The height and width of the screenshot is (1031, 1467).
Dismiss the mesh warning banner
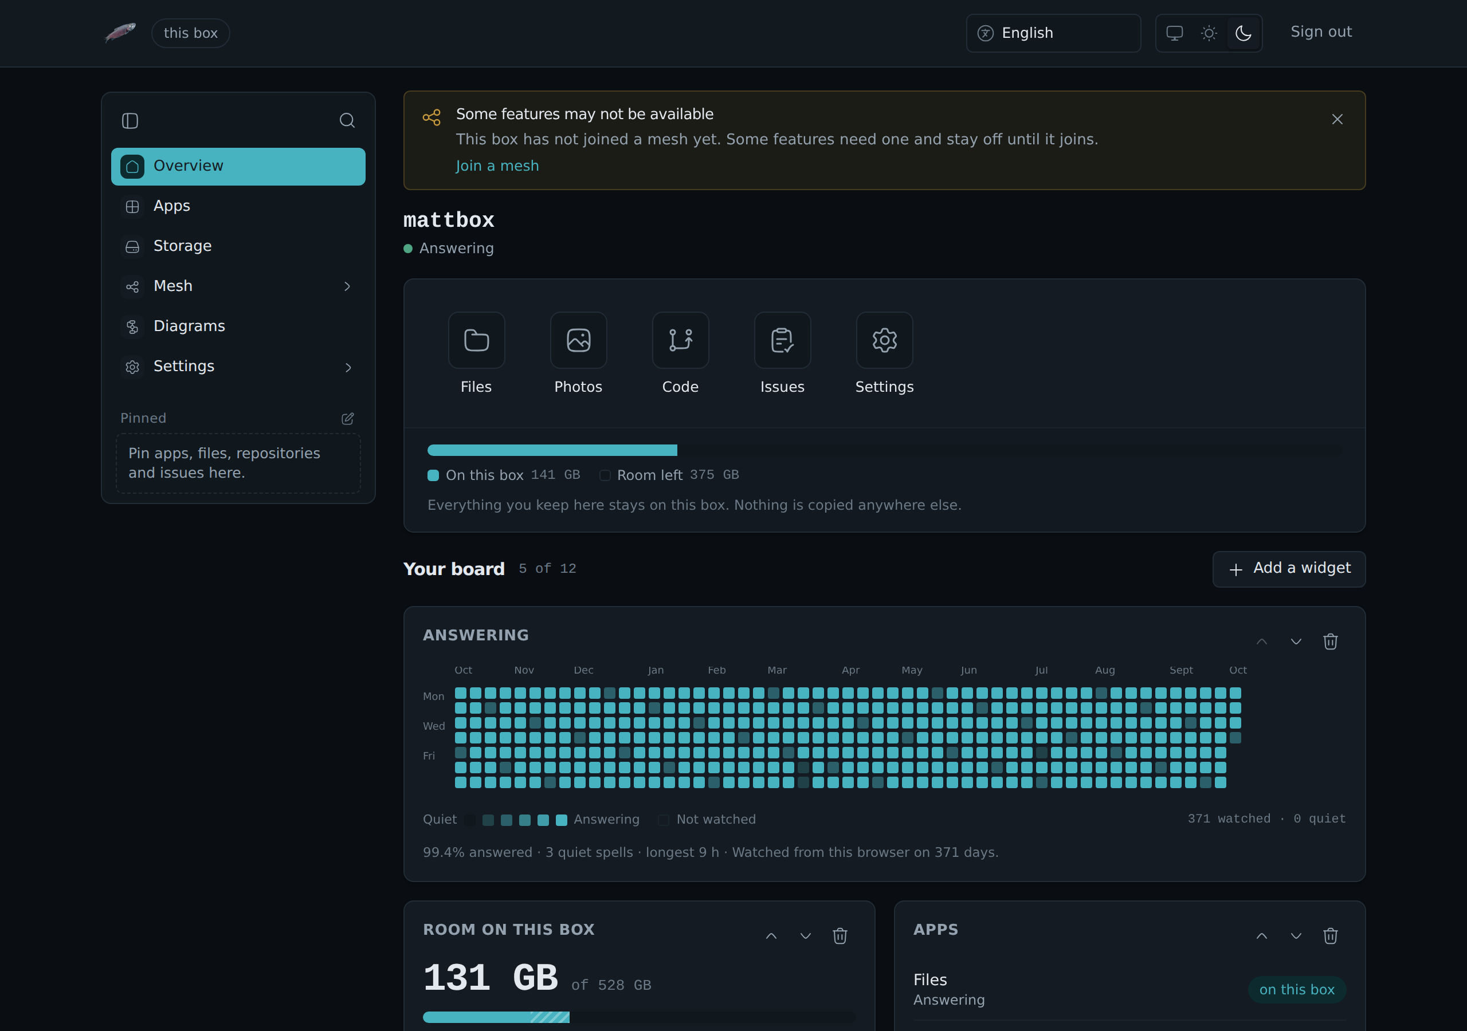tap(1337, 120)
